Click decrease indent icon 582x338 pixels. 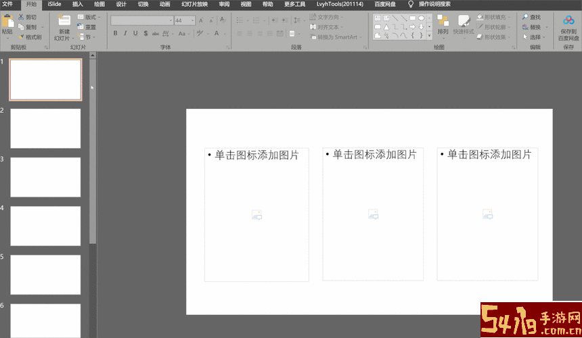(275, 20)
